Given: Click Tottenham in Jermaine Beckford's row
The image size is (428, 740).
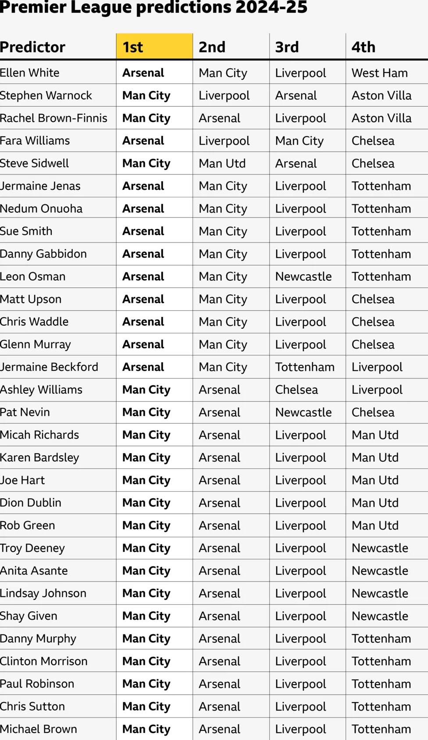Looking at the screenshot, I should [305, 367].
